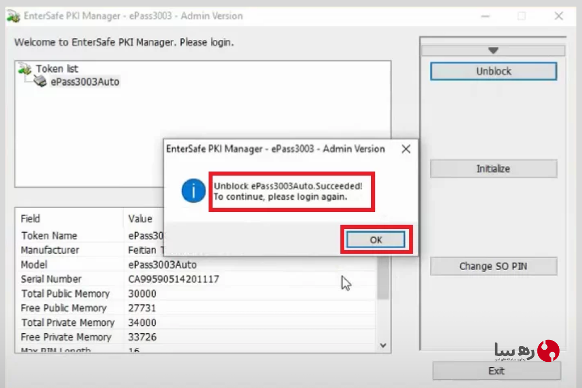Click the scrollbar down arrow in the details table
The width and height of the screenshot is (582, 388).
pyautogui.click(x=383, y=345)
